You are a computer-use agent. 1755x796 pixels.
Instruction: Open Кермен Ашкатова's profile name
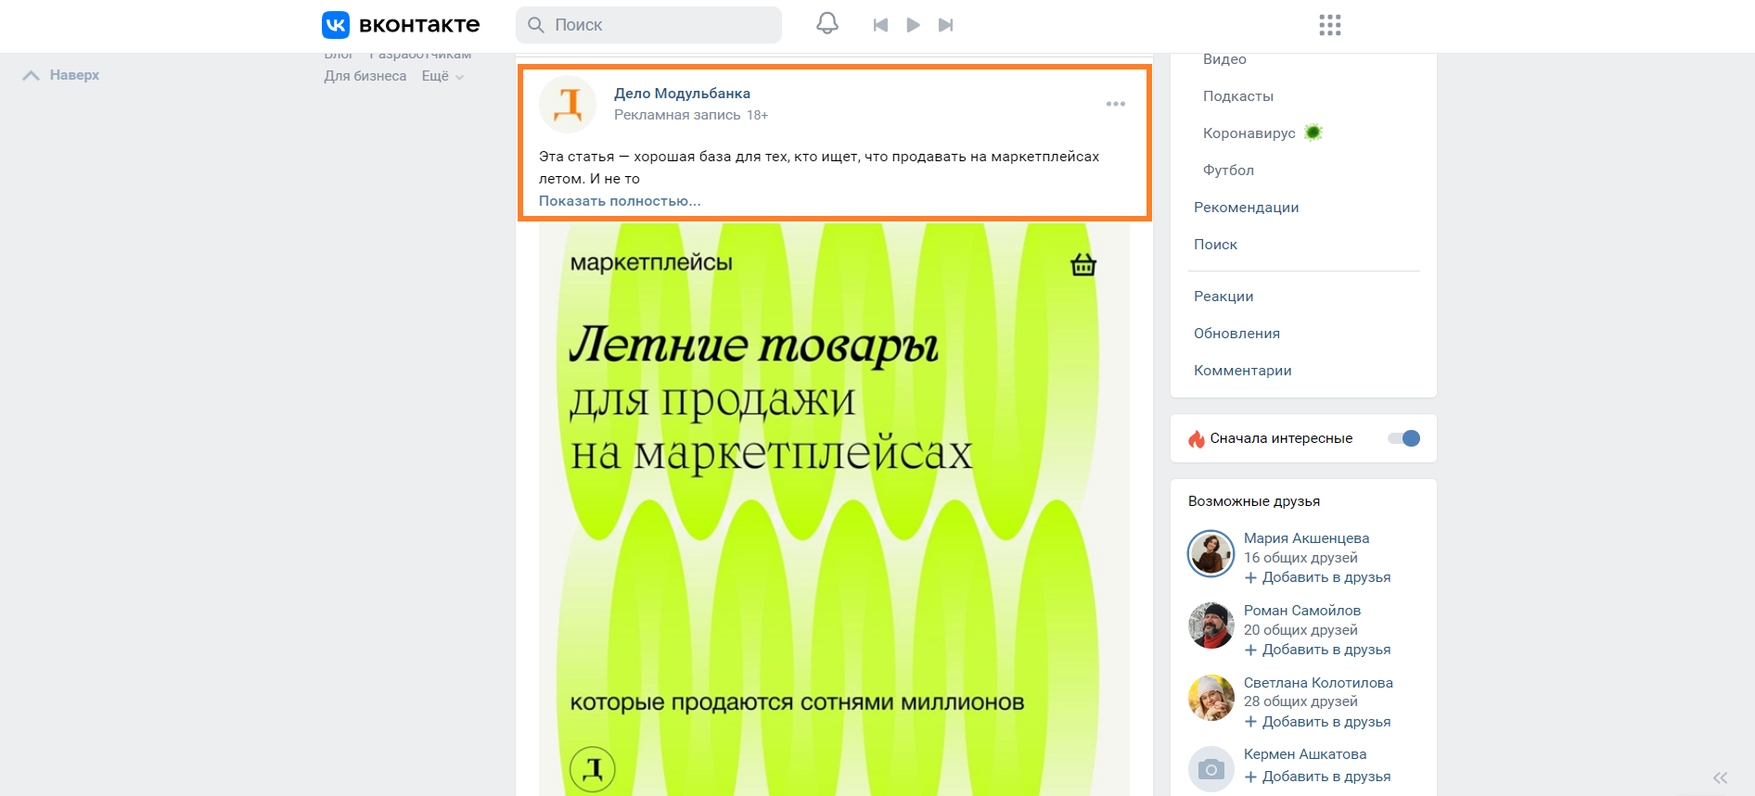[1304, 754]
